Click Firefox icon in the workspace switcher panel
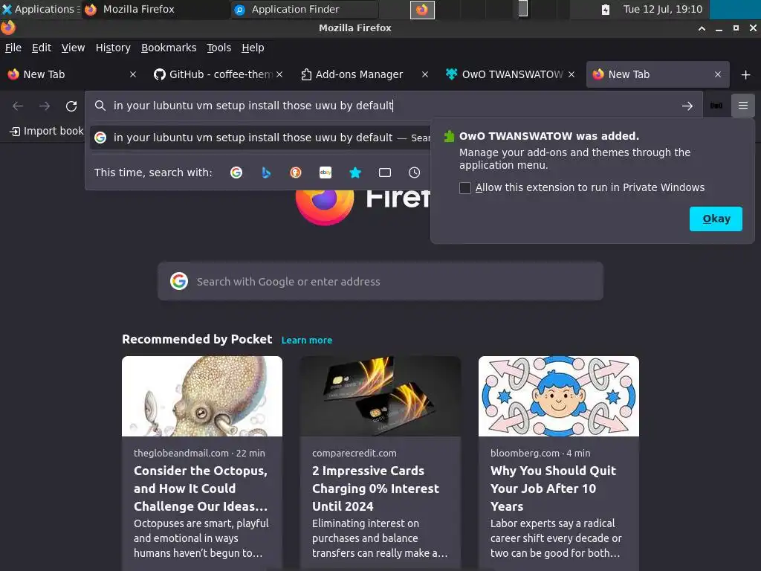 pos(422,10)
